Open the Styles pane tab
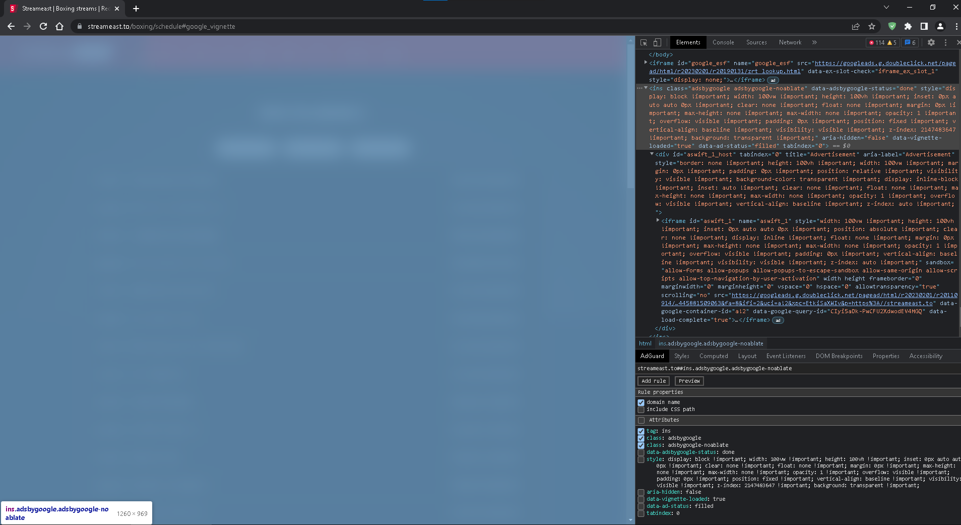This screenshot has height=525, width=961. (681, 356)
